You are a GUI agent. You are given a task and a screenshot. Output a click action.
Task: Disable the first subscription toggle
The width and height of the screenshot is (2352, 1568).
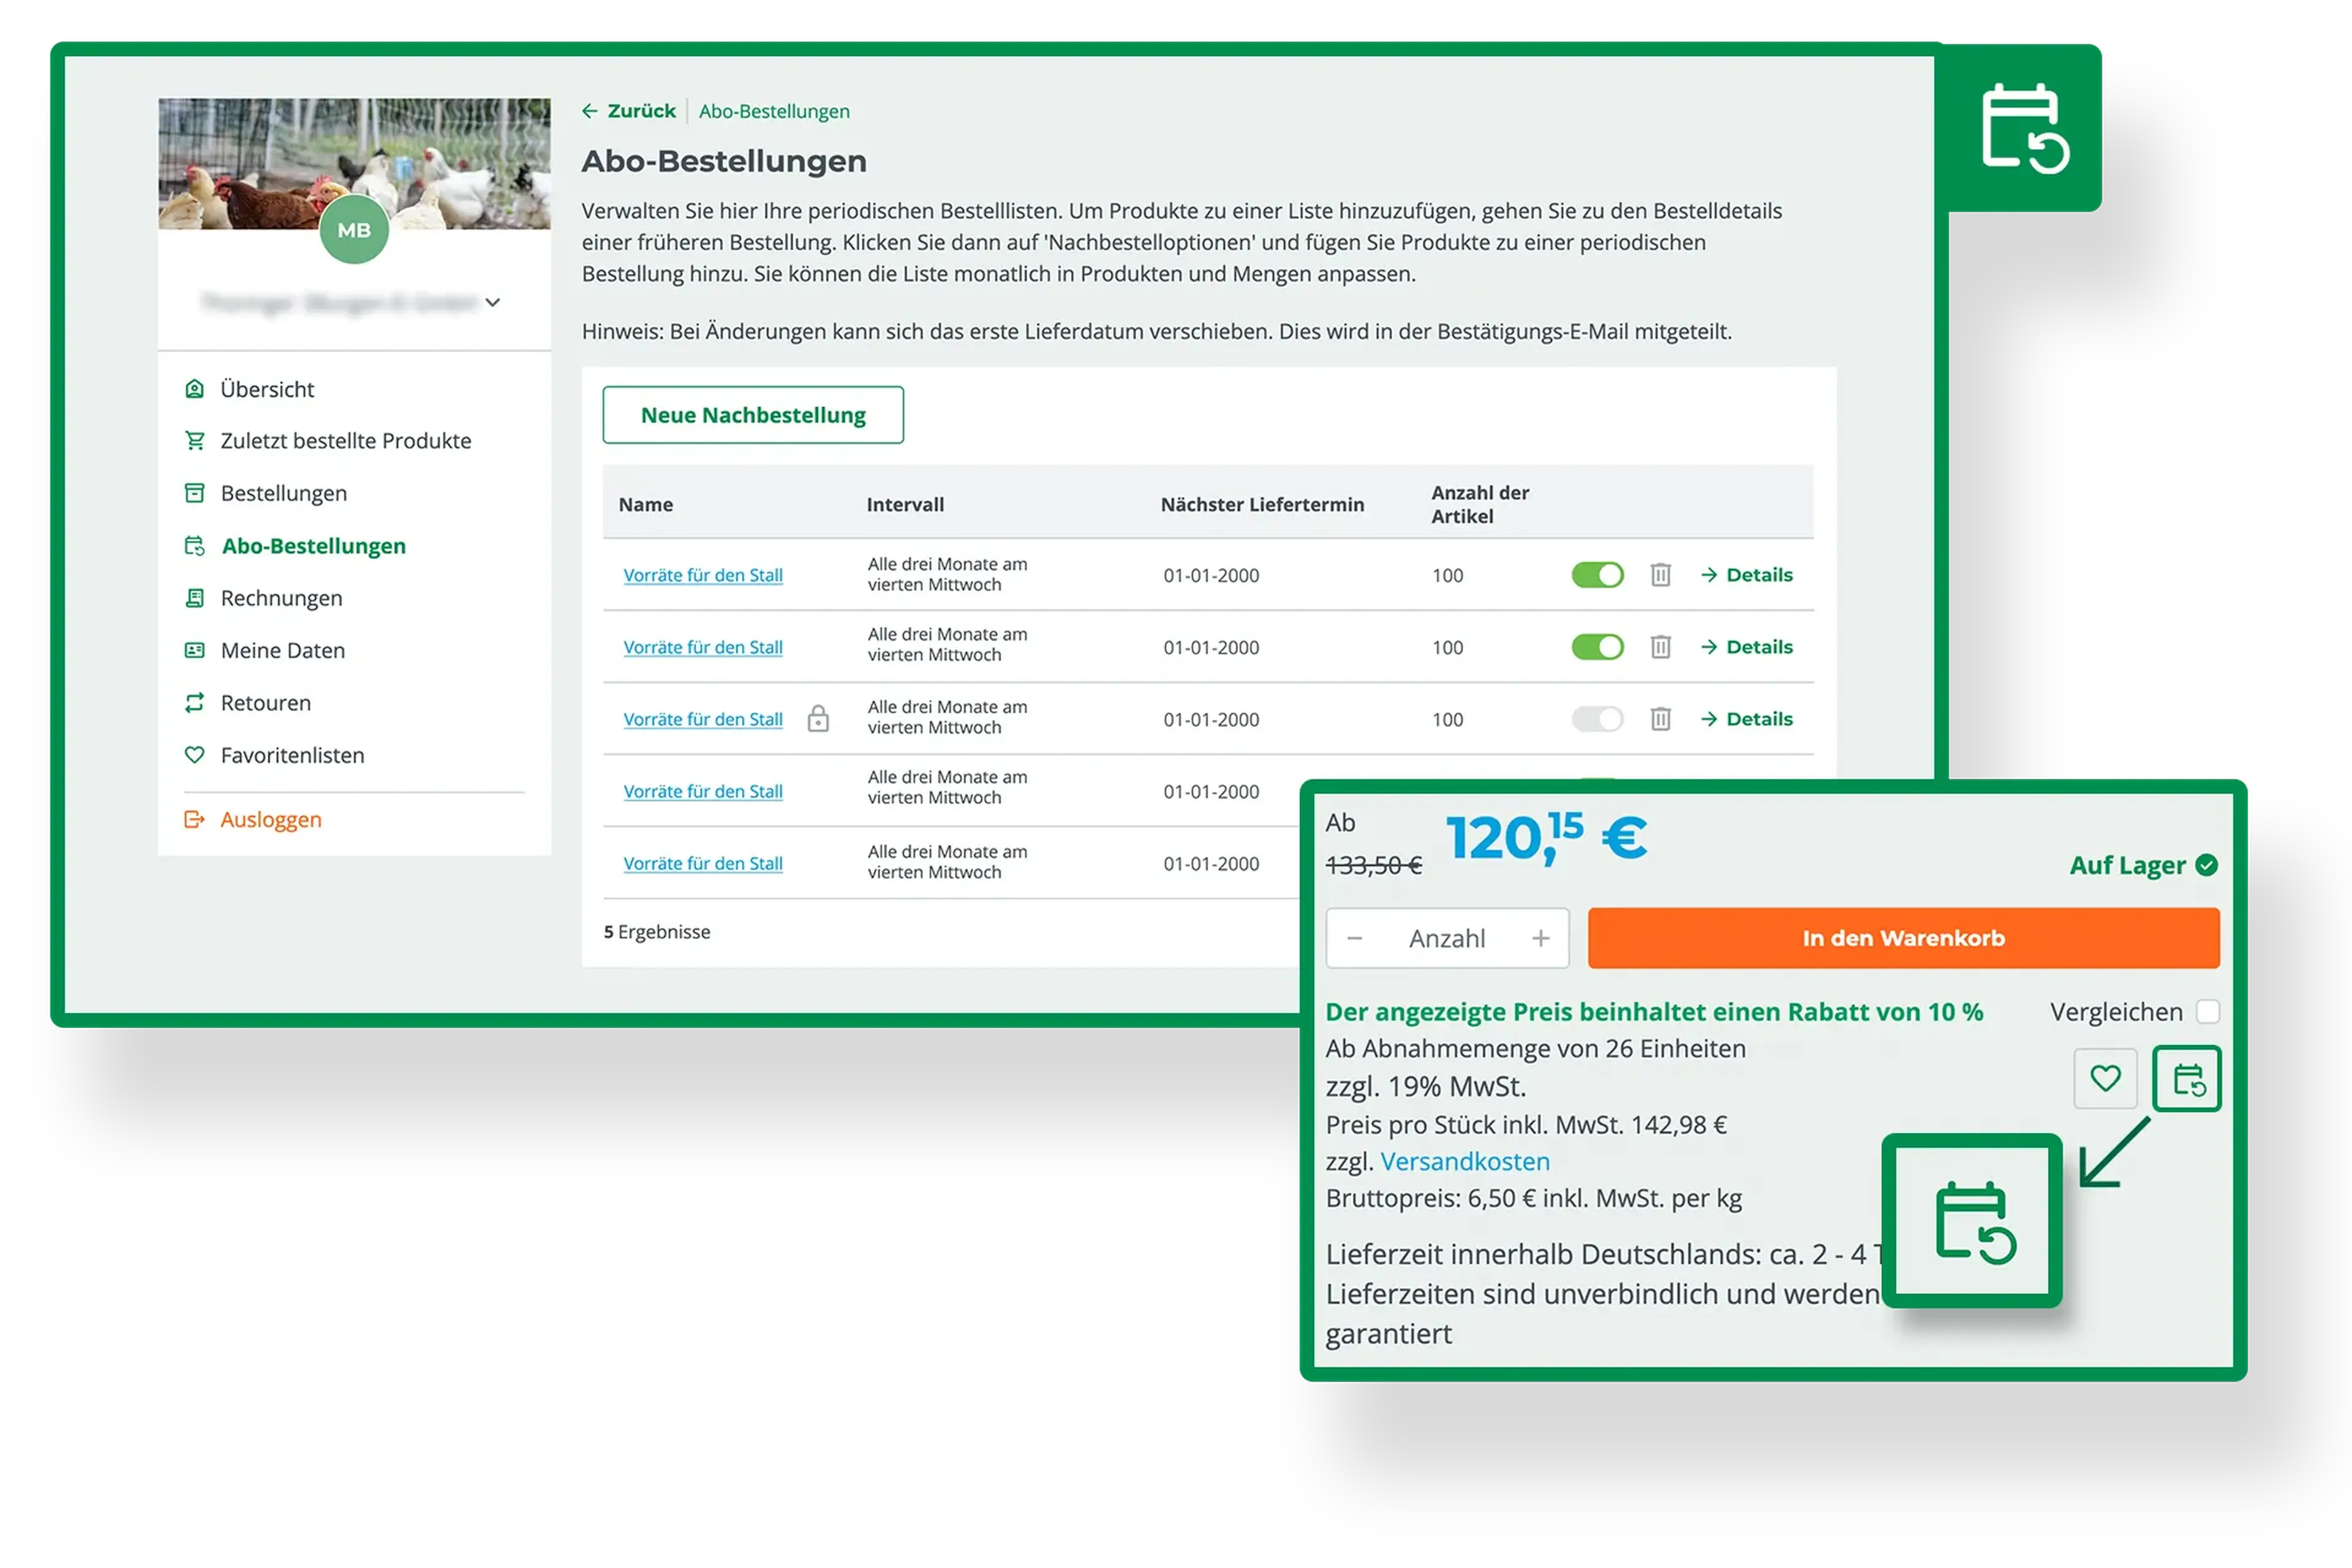click(1597, 575)
